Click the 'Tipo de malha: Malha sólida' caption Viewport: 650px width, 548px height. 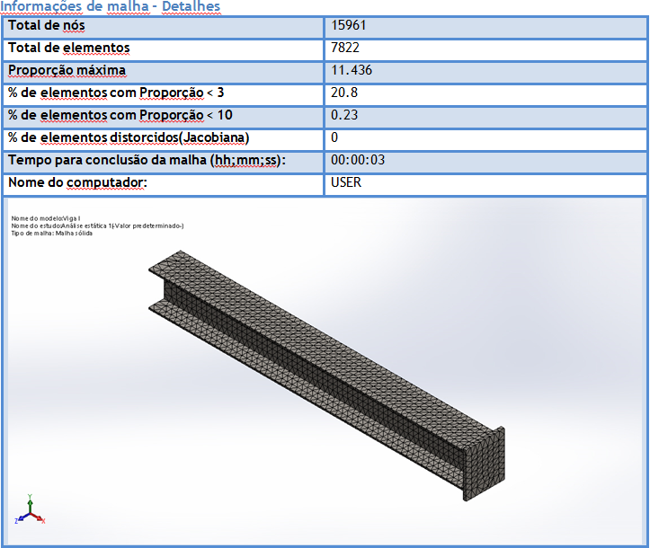click(x=51, y=234)
